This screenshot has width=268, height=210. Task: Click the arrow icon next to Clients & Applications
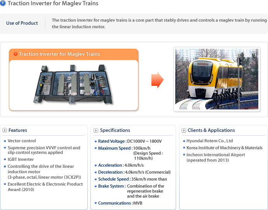click(x=184, y=130)
